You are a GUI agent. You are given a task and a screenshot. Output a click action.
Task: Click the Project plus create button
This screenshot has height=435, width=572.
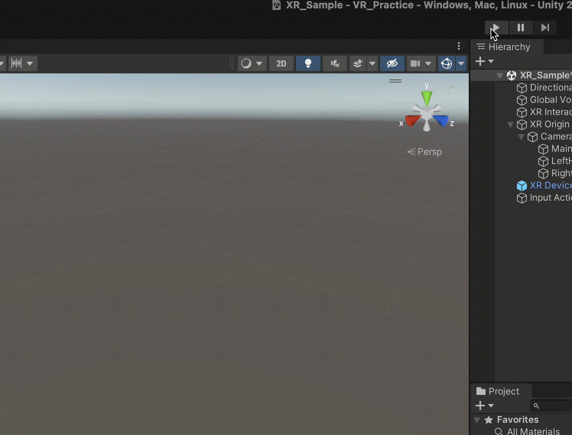coord(480,406)
